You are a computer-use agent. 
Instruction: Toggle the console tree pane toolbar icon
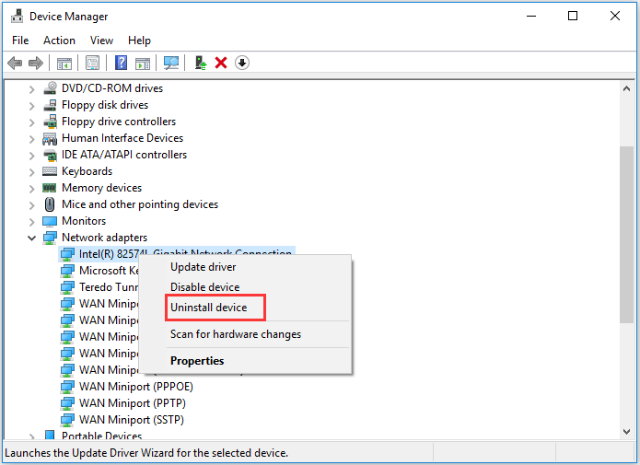[64, 64]
